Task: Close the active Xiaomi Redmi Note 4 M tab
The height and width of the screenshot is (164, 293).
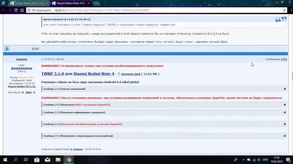Action: [x=88, y=3]
